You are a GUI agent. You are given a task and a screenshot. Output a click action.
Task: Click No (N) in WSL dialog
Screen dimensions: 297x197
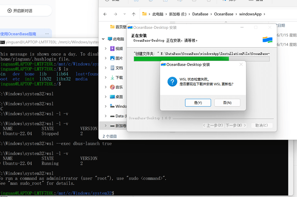coord(227,103)
